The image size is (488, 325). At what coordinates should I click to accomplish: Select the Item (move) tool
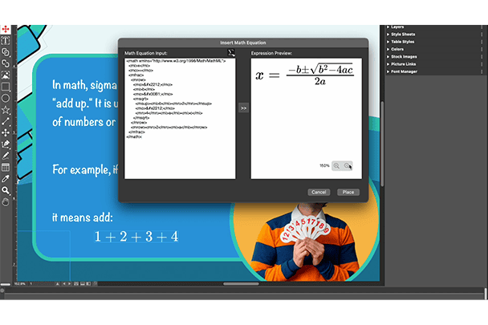[x=6, y=29]
